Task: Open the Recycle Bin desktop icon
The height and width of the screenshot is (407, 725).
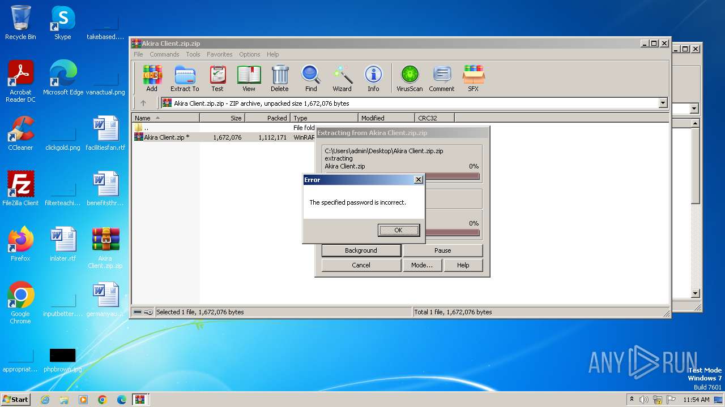Action: click(x=20, y=23)
